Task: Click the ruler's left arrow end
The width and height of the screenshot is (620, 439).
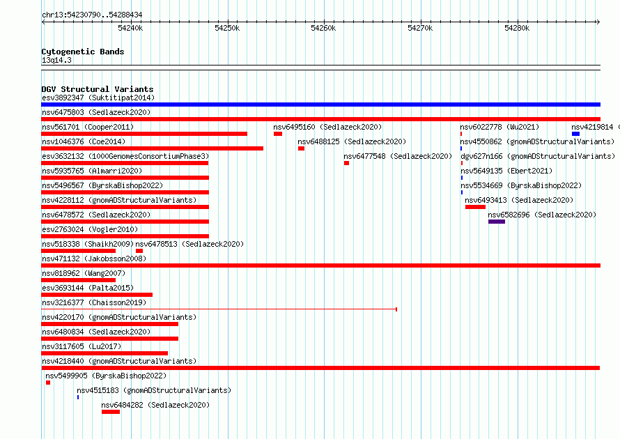Action: [x=43, y=22]
